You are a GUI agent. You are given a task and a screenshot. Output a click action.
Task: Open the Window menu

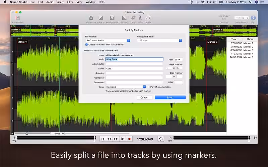(x=90, y=2)
